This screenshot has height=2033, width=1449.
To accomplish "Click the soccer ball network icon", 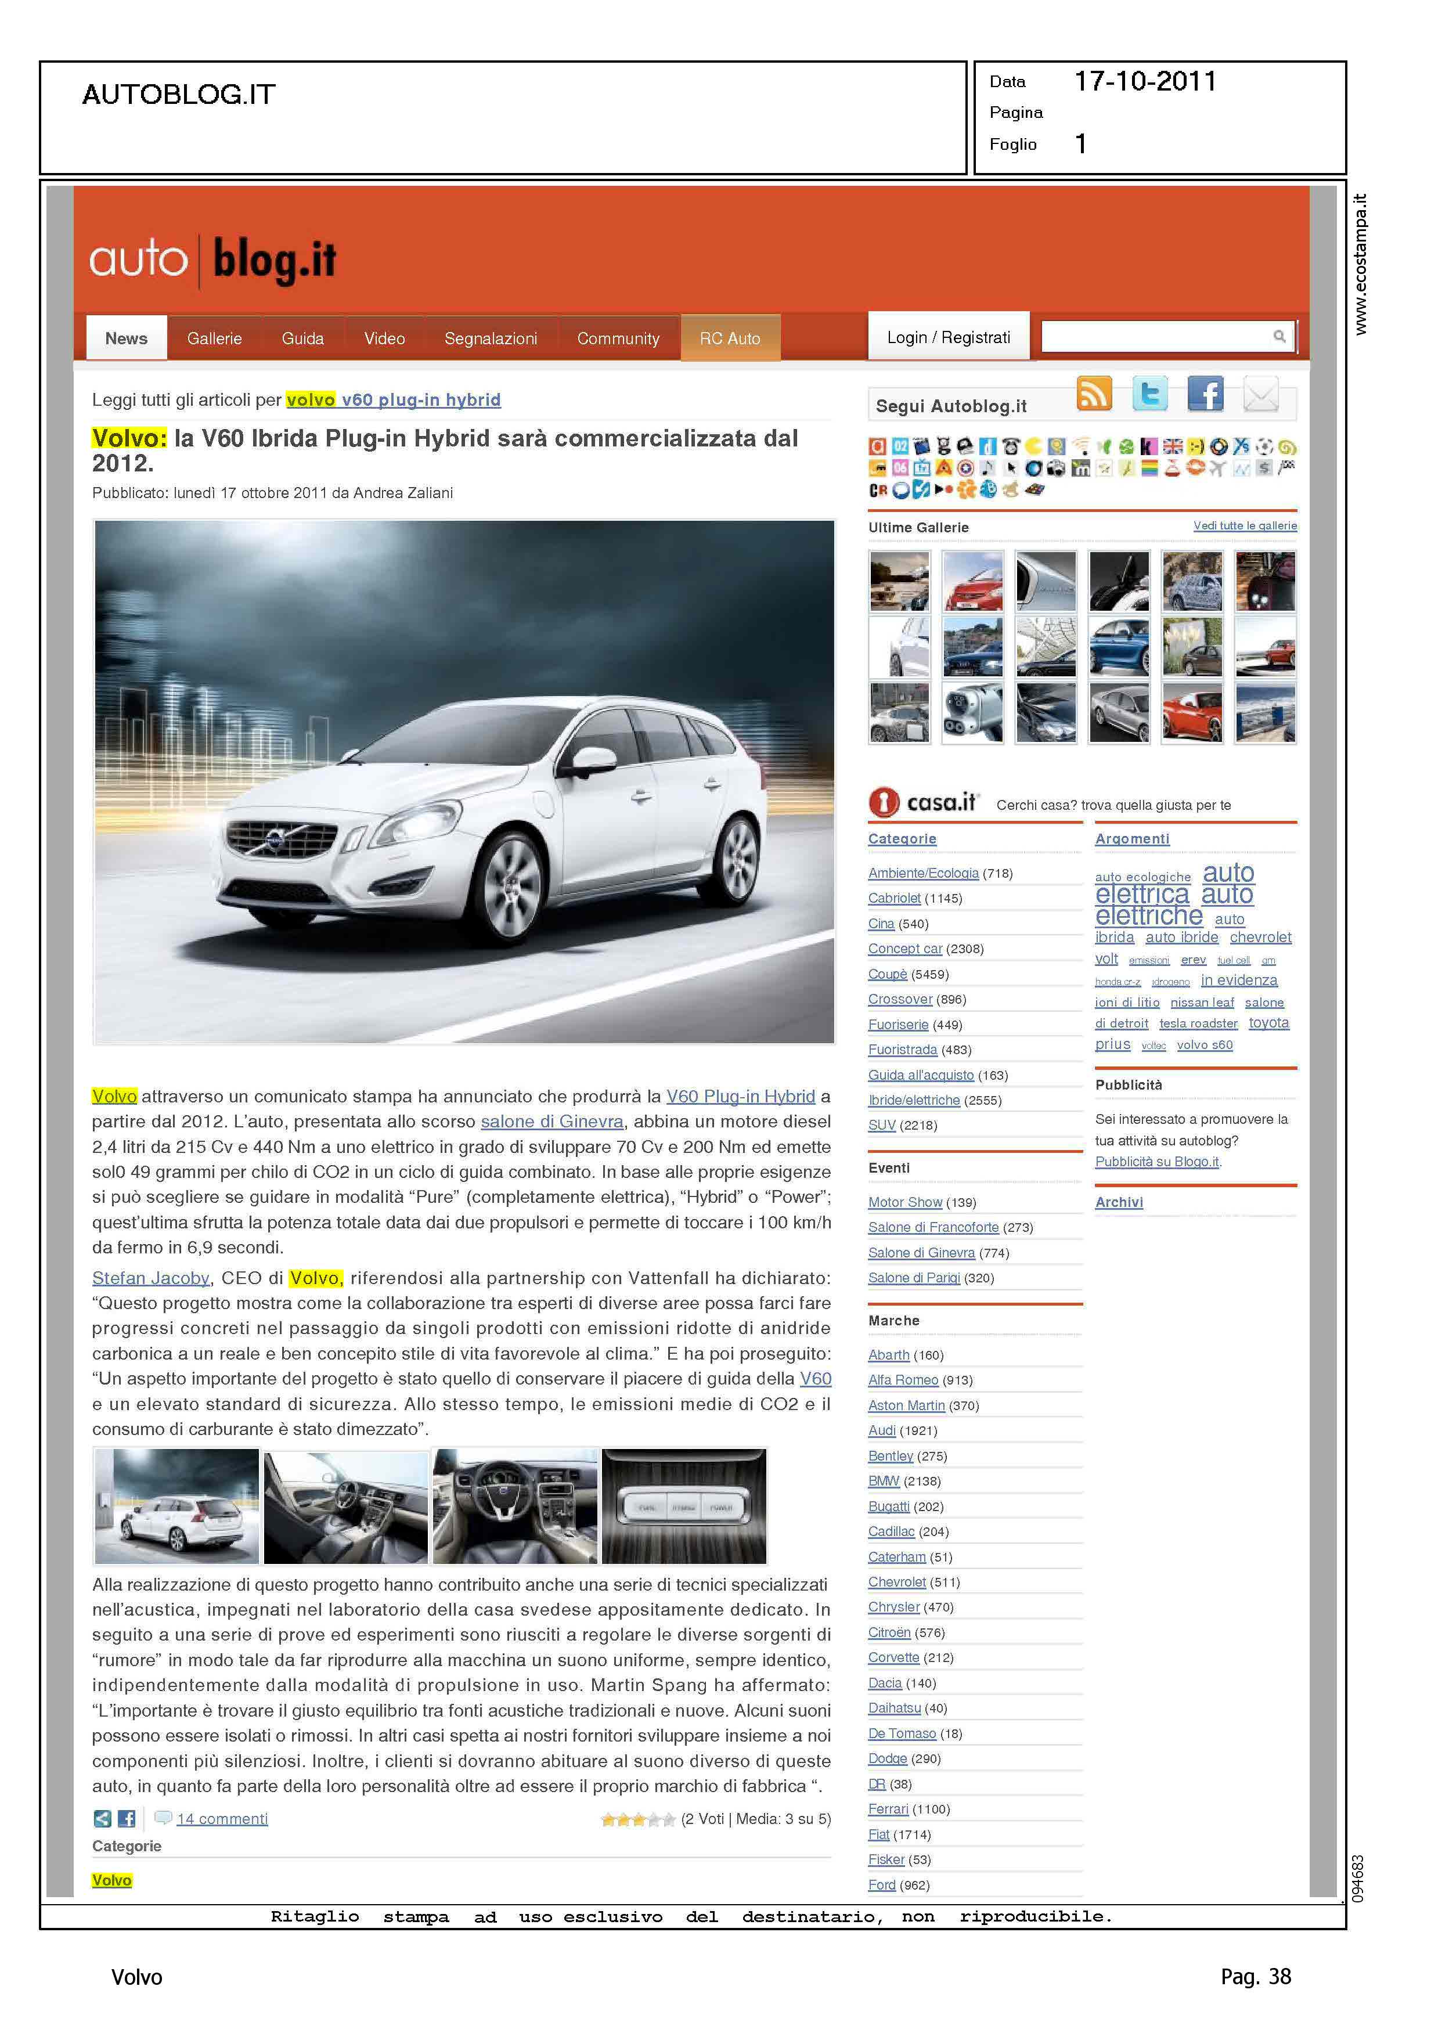I will [x=1264, y=446].
